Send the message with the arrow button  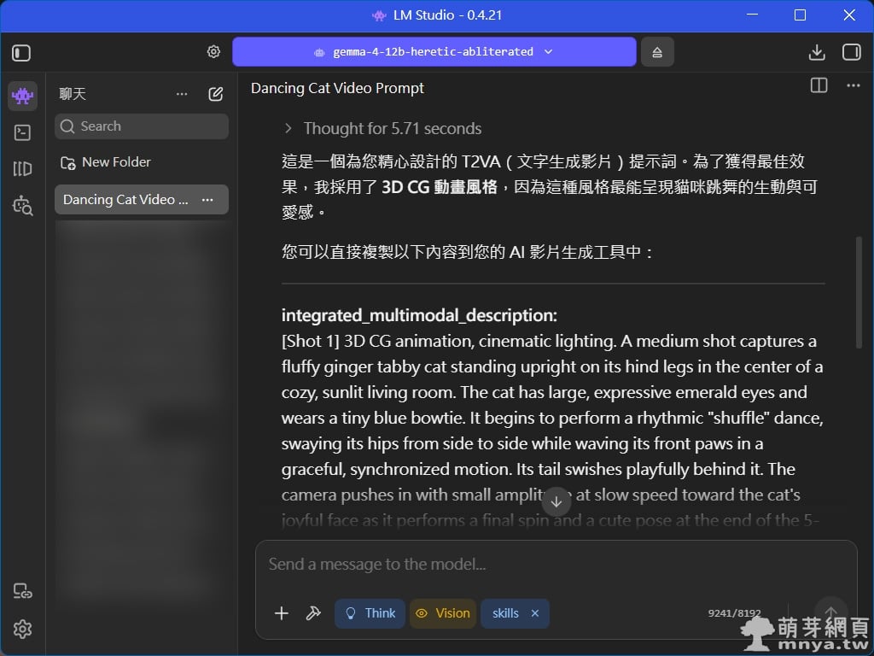pyautogui.click(x=830, y=612)
